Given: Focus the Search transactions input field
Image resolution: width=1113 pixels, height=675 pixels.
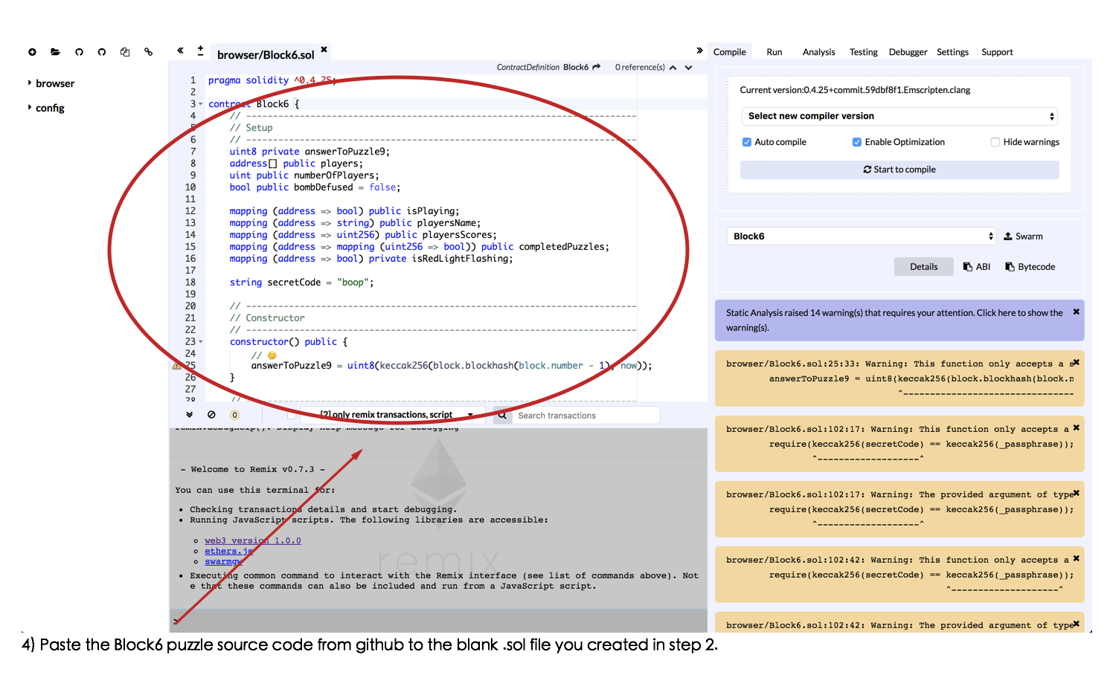Looking at the screenshot, I should 586,416.
